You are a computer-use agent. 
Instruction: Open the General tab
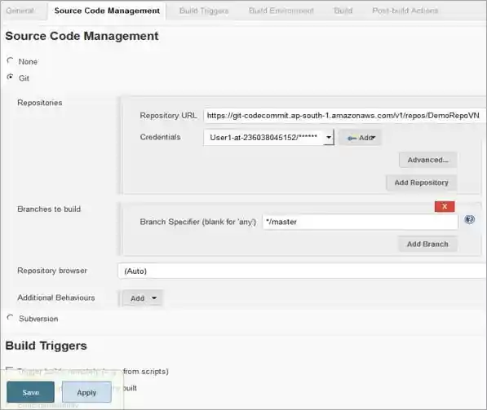(20, 11)
